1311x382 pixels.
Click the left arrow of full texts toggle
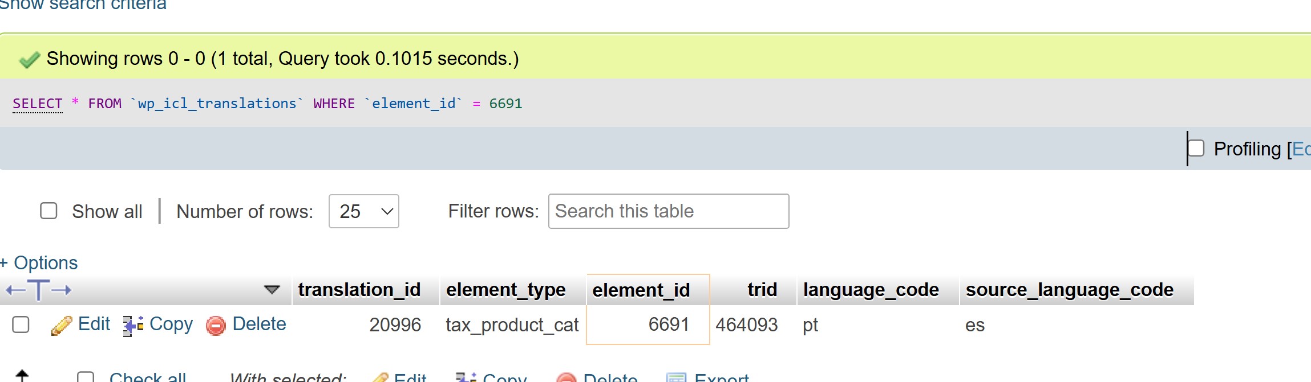(x=15, y=290)
